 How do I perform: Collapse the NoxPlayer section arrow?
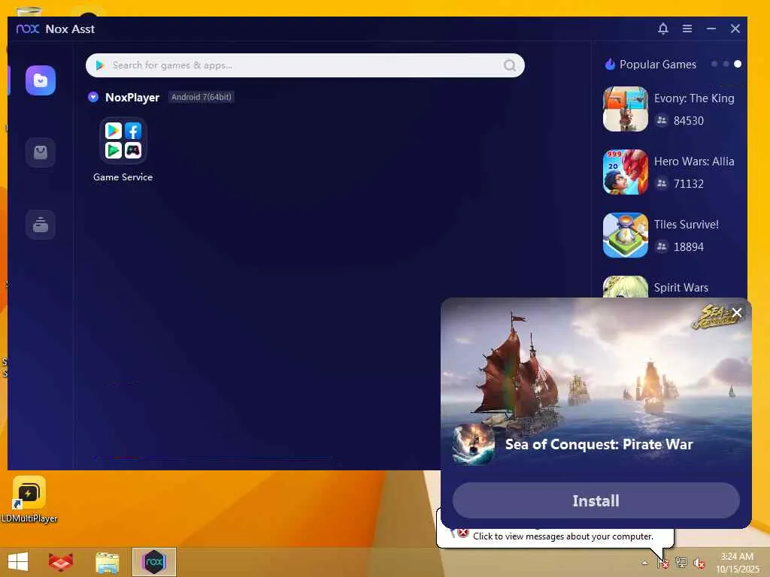tap(93, 97)
